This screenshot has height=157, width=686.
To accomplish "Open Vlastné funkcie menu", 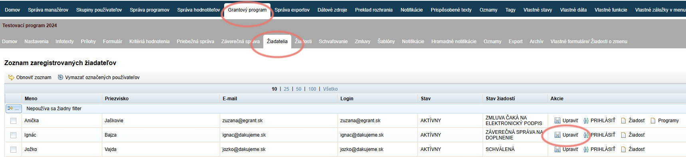I will 611,10.
